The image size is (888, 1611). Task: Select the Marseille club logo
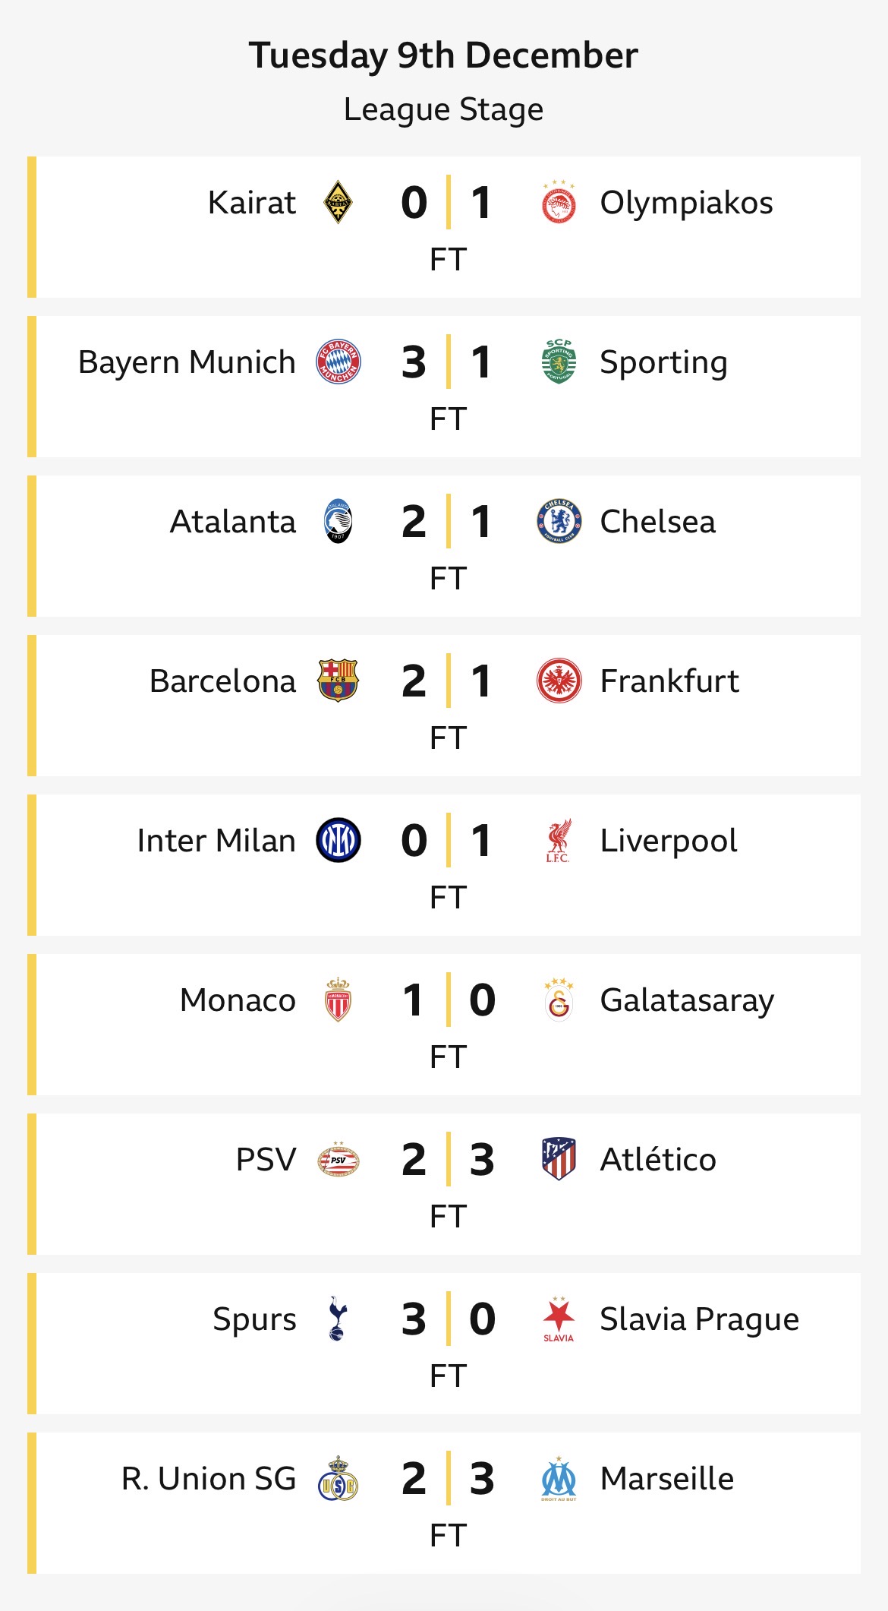tap(559, 1478)
